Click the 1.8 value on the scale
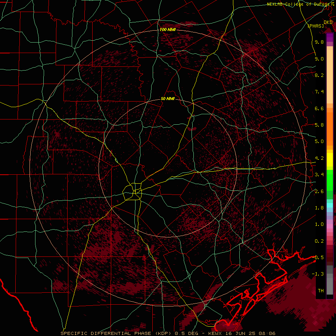 tap(319, 208)
